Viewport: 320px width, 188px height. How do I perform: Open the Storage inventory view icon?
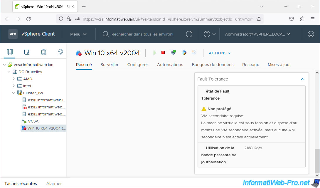pos(44,52)
